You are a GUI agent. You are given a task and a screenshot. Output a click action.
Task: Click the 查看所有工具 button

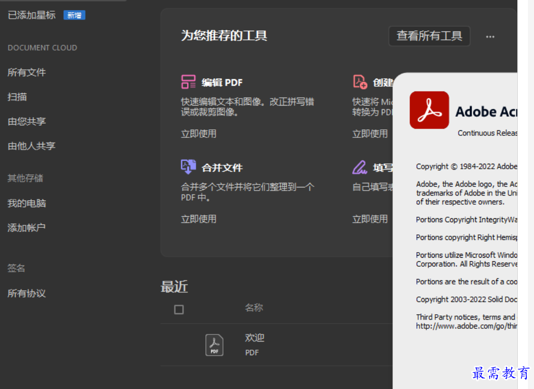coord(429,36)
